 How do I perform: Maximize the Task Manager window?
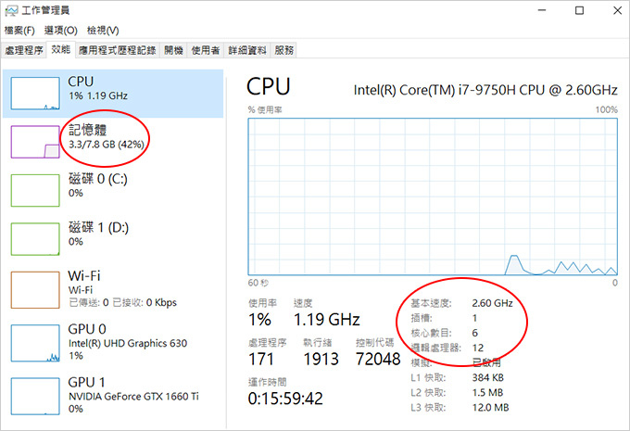578,10
